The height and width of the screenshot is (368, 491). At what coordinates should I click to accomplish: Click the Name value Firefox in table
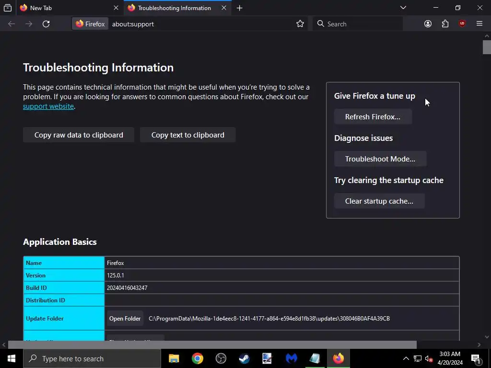coord(115,263)
